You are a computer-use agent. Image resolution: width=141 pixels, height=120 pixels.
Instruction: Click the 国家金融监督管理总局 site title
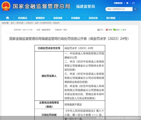tap(42, 6)
